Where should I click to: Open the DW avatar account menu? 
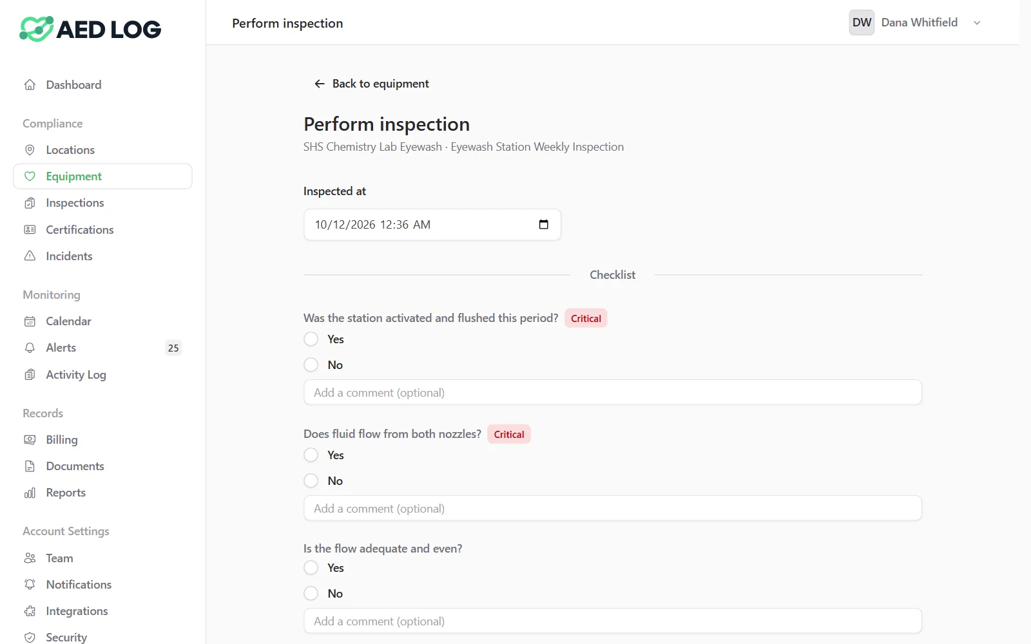click(x=862, y=23)
